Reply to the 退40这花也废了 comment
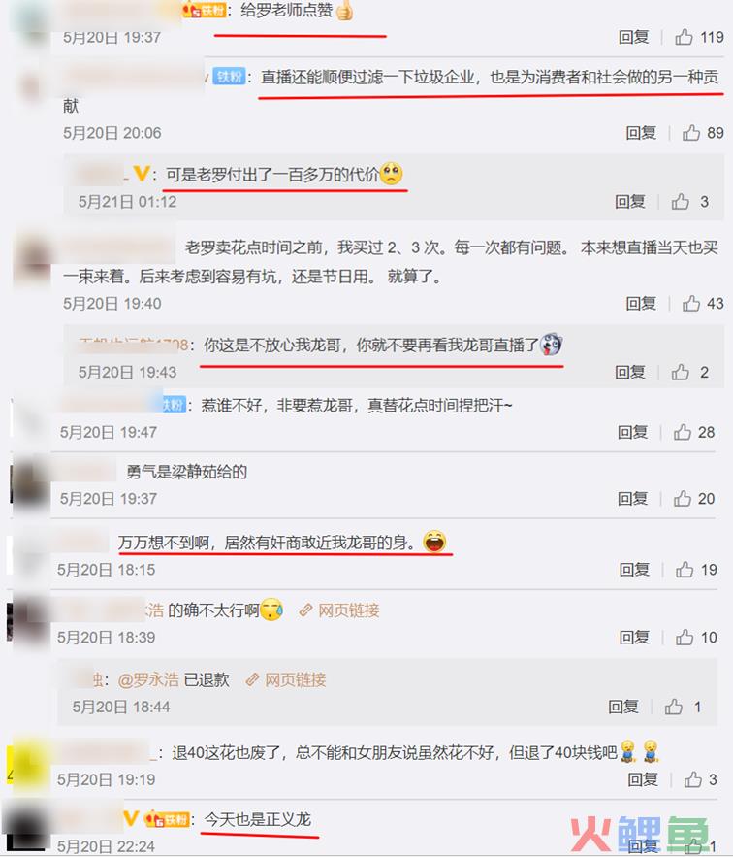Screen dimensions: 733x857 643,778
